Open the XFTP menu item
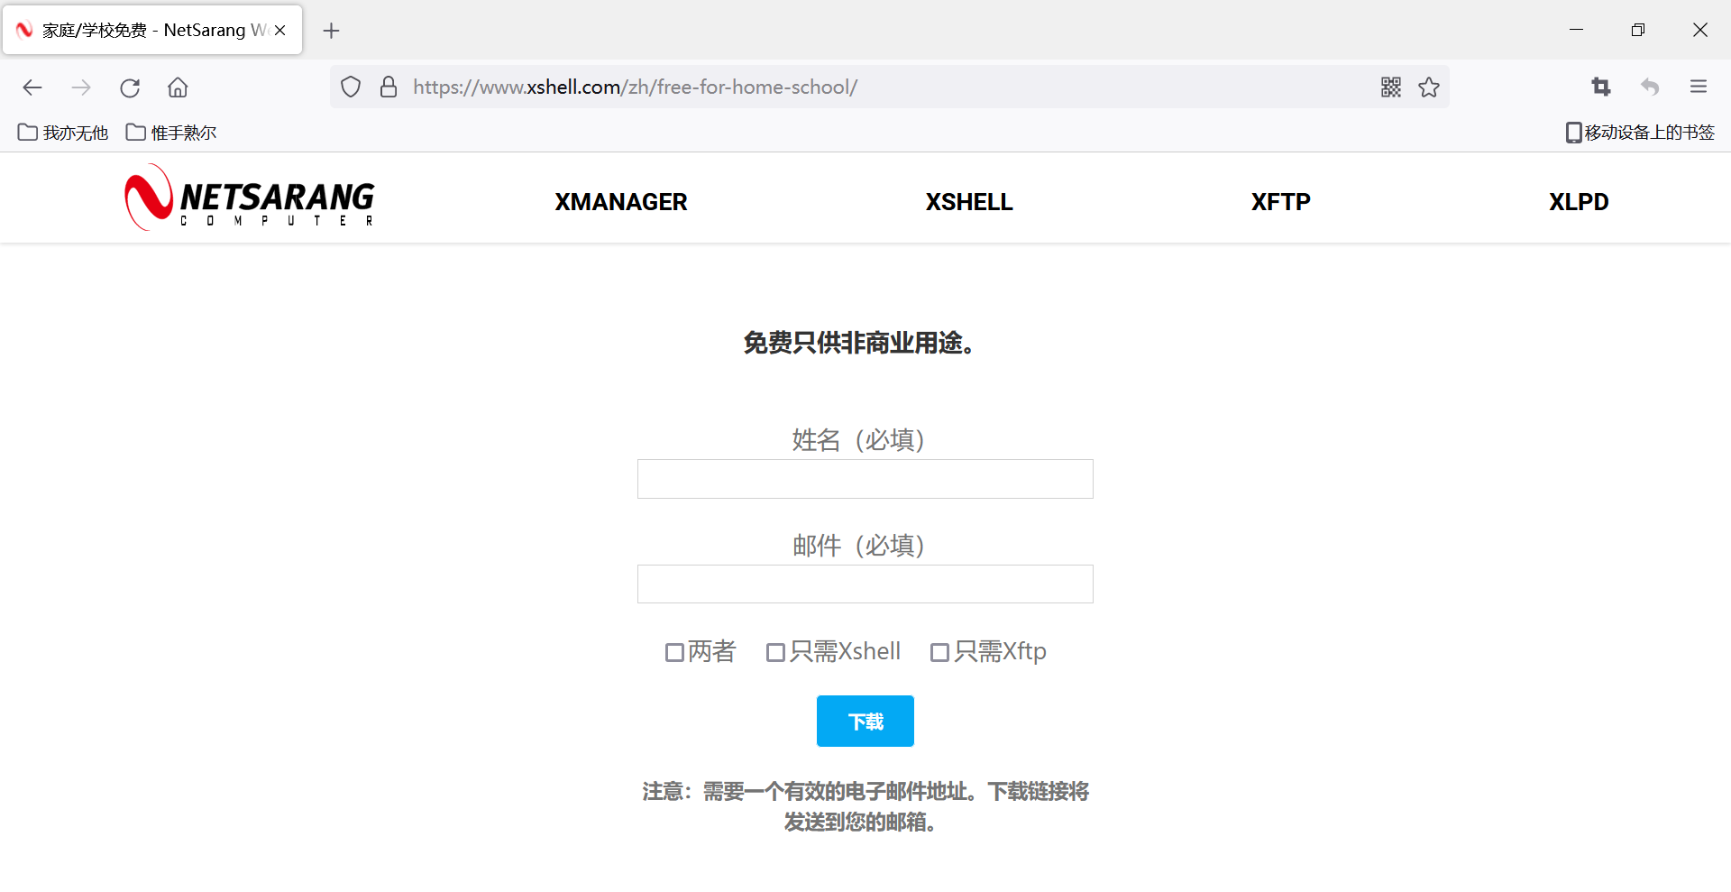 coord(1280,202)
